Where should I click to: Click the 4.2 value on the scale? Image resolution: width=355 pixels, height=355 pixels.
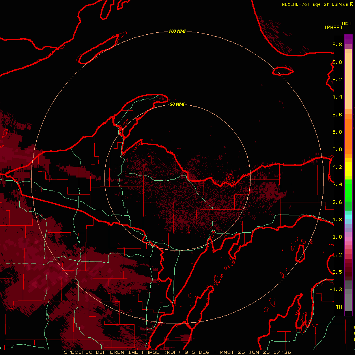337,167
